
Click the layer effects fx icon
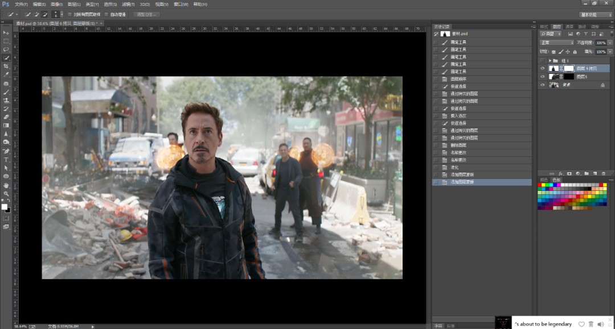click(x=560, y=173)
